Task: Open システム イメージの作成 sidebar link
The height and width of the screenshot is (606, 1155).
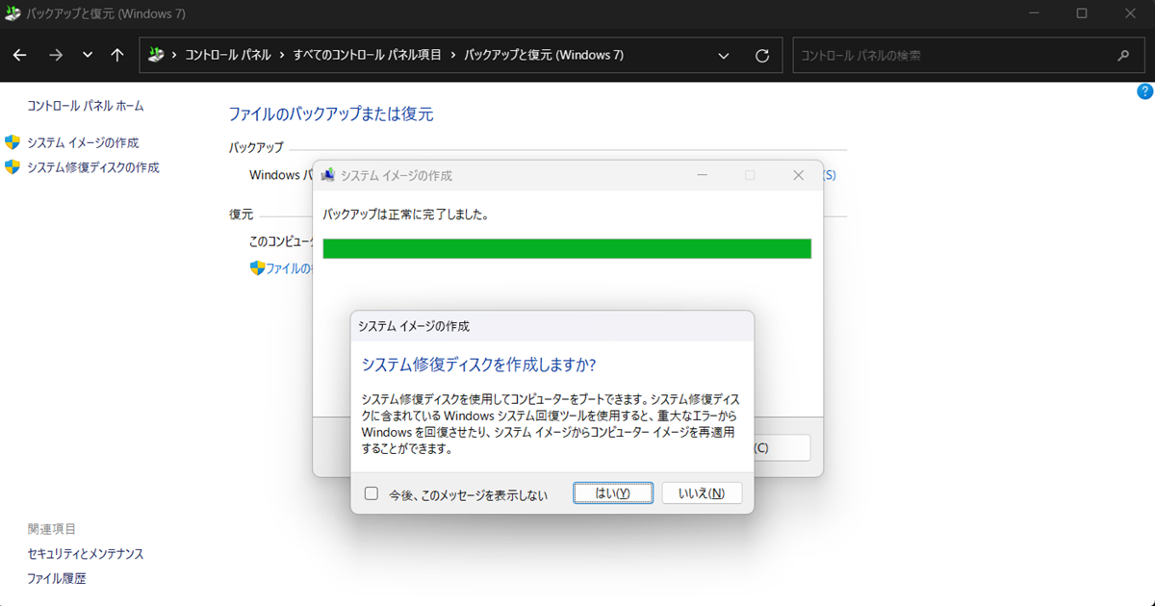Action: click(x=83, y=142)
